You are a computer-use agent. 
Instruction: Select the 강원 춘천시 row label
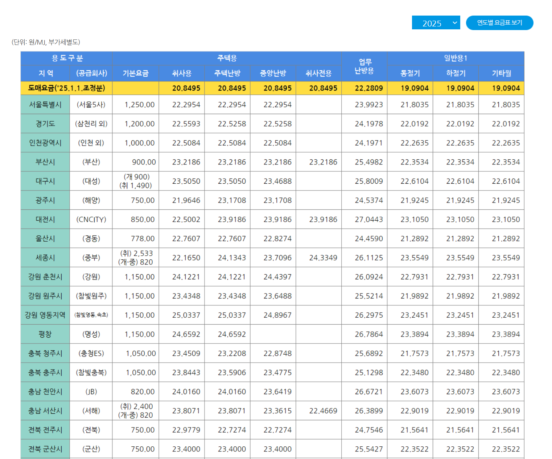coord(45,277)
